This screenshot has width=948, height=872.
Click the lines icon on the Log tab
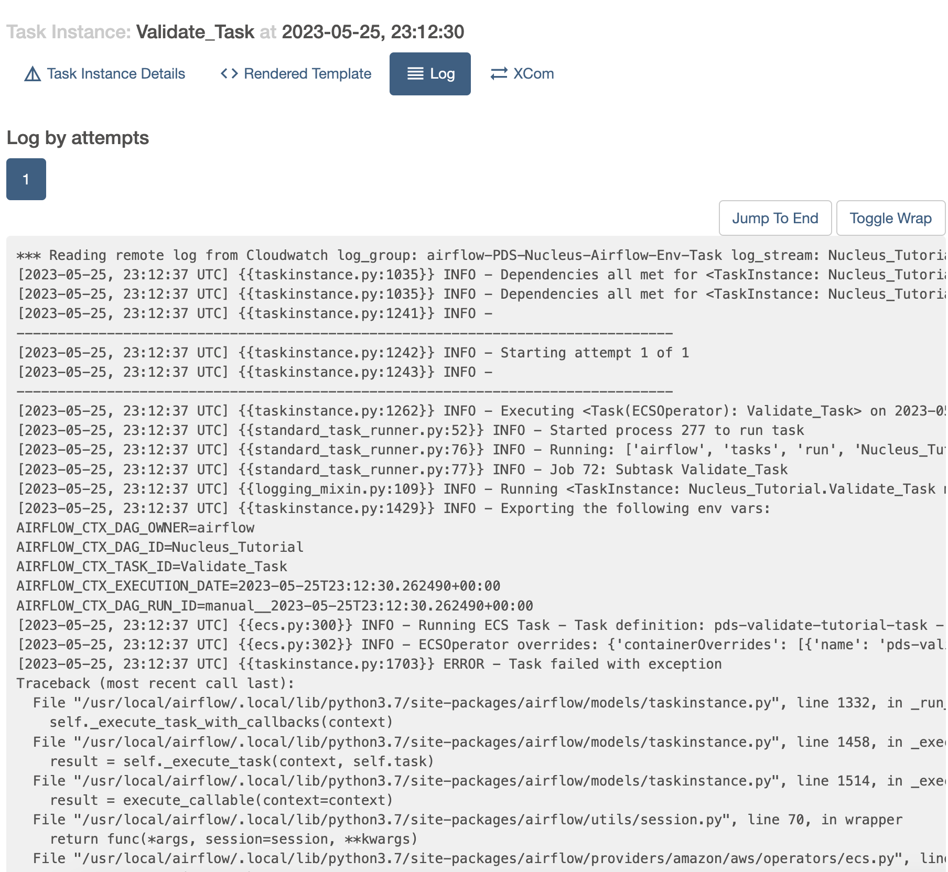[415, 74]
